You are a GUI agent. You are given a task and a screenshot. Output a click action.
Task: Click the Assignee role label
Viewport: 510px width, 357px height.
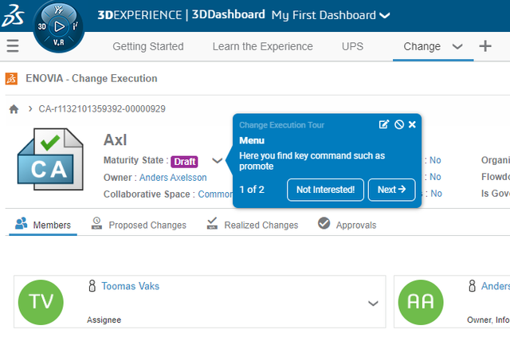(x=104, y=320)
